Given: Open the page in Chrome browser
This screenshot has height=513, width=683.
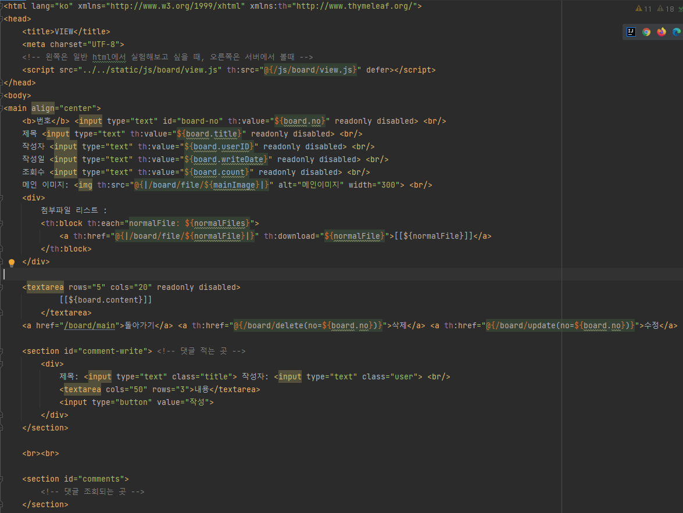Looking at the screenshot, I should tap(646, 32).
